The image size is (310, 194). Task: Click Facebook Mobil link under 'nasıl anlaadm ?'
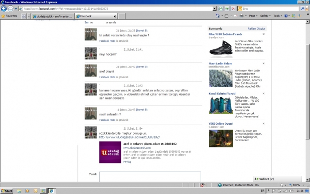(107, 120)
